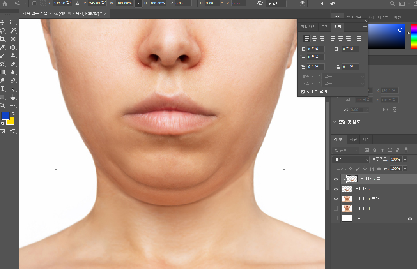Open the paragraph panel flyout menu
Screen dimensions: 417x269
(365, 27)
